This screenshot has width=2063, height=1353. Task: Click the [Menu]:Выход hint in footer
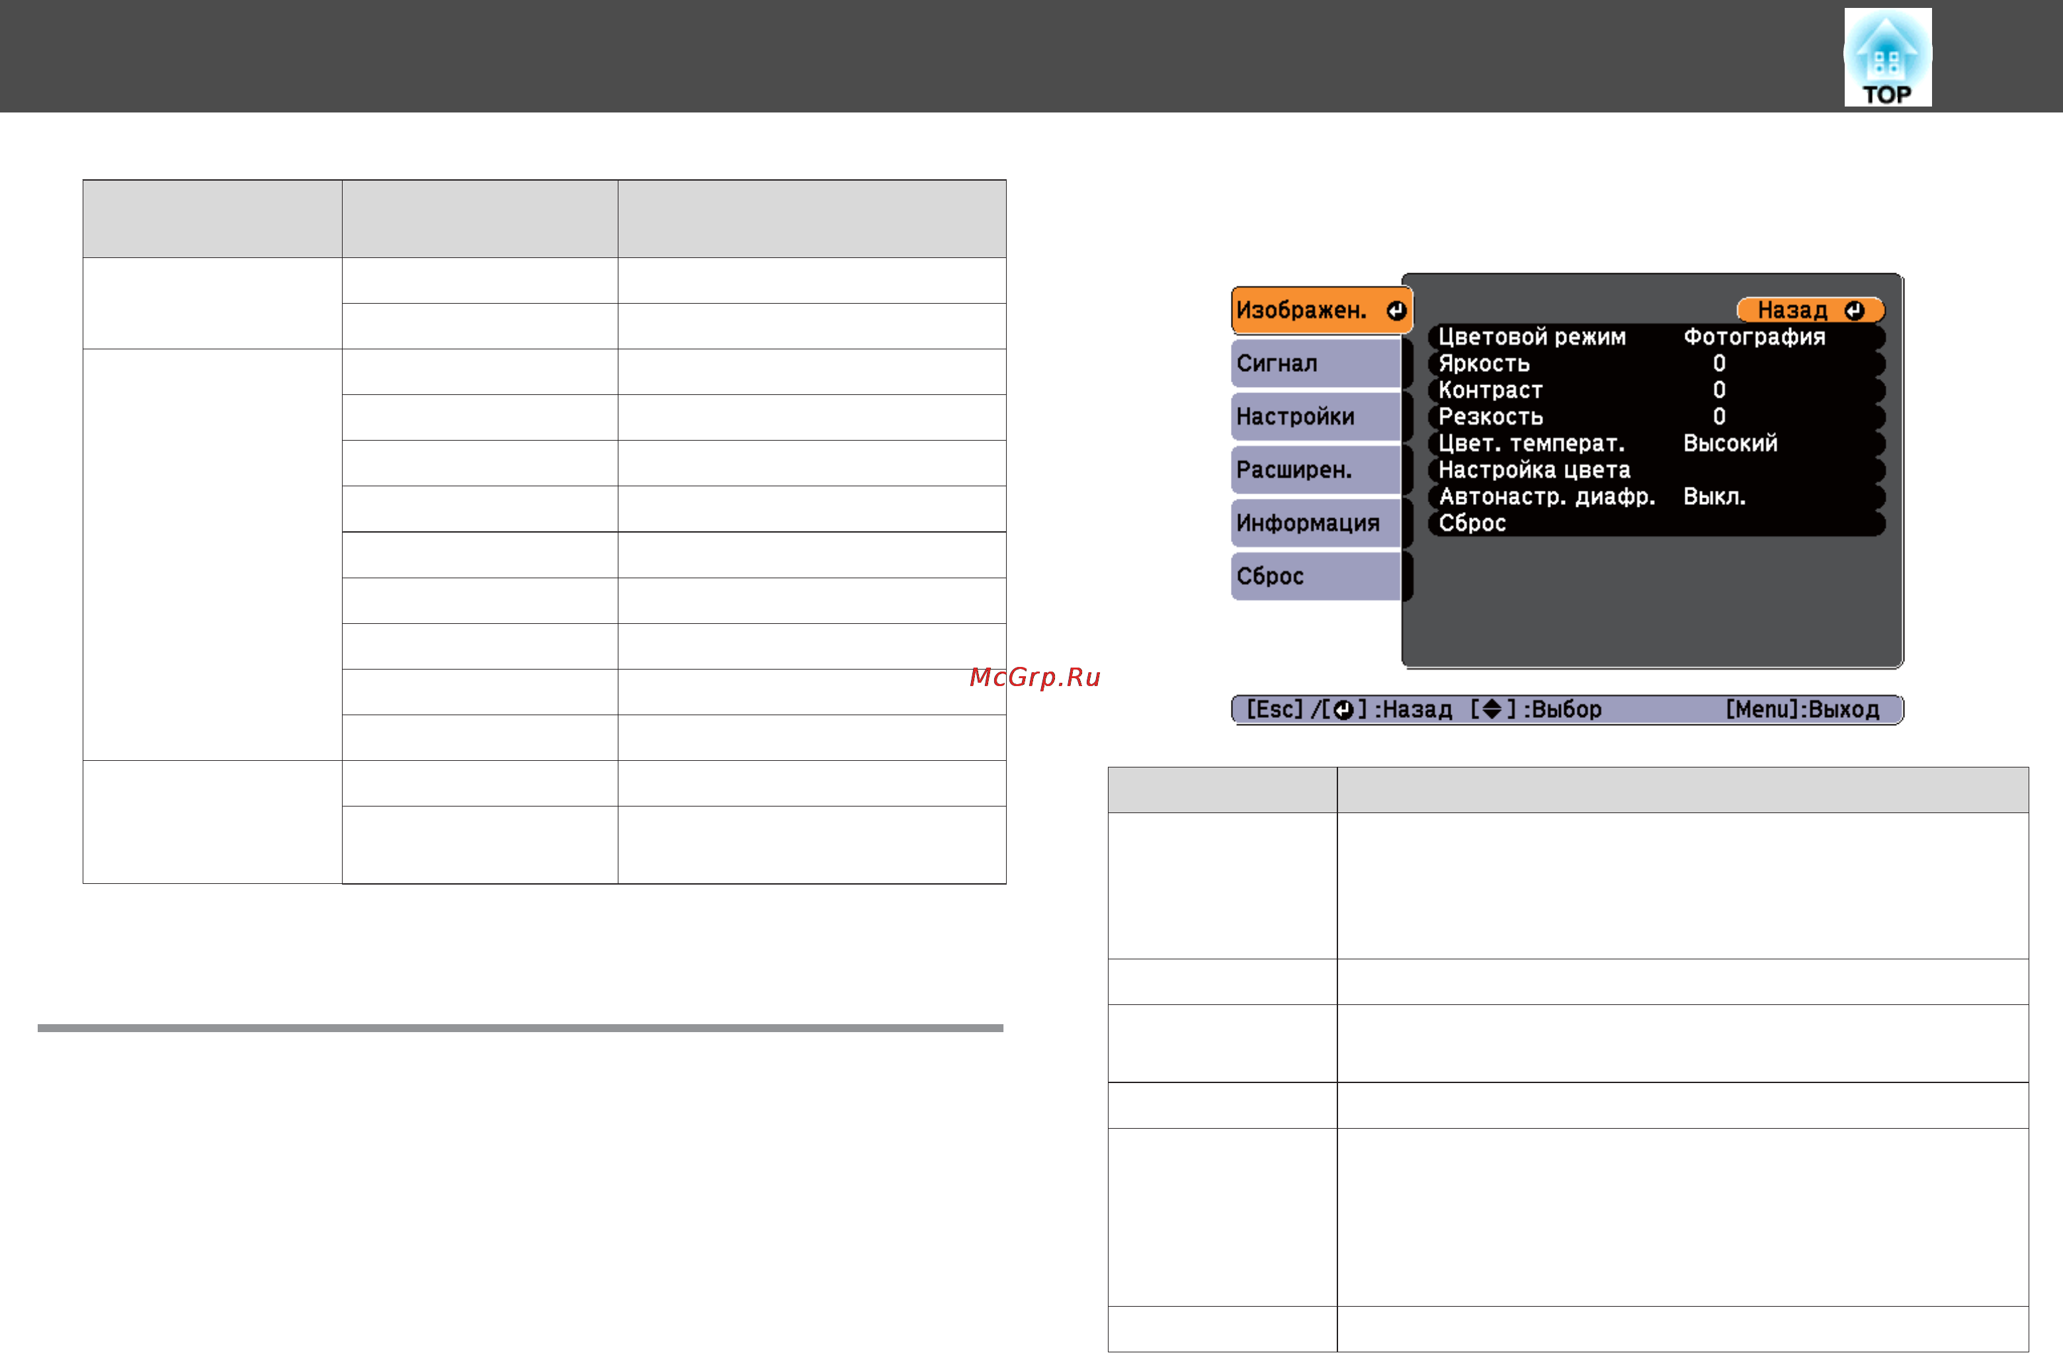pyautogui.click(x=1802, y=709)
